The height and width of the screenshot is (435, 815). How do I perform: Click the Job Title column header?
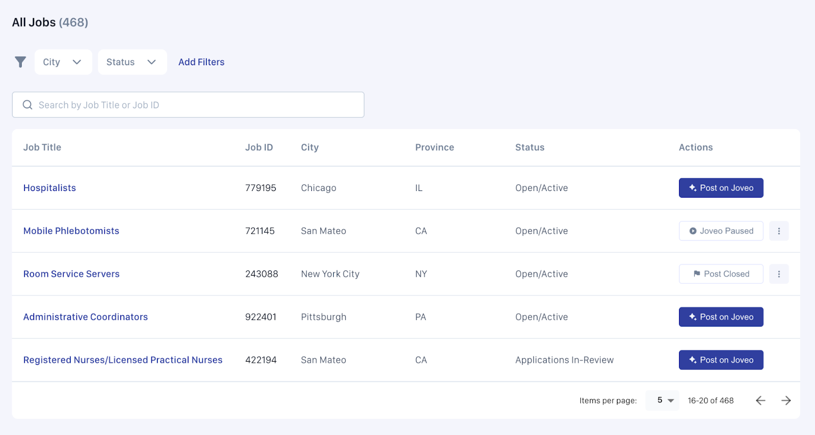42,147
